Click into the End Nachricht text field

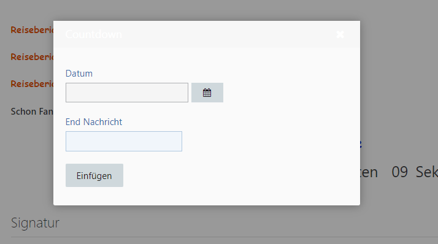click(x=124, y=141)
